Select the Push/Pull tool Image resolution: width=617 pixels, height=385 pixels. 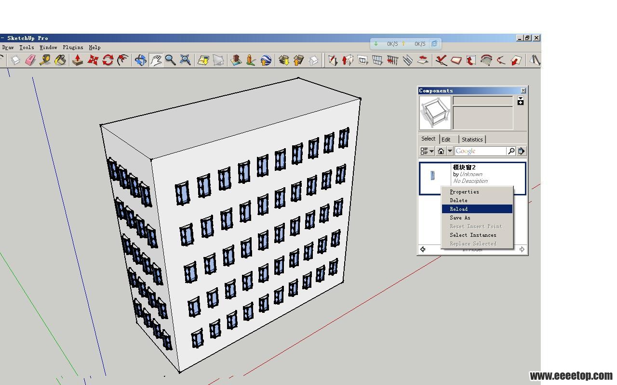(78, 60)
